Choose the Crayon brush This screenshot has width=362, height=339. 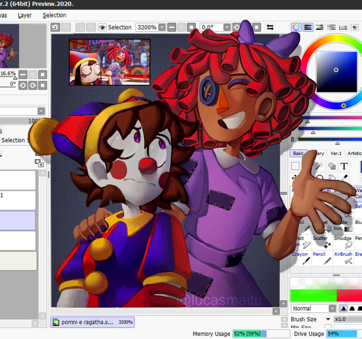301,258
